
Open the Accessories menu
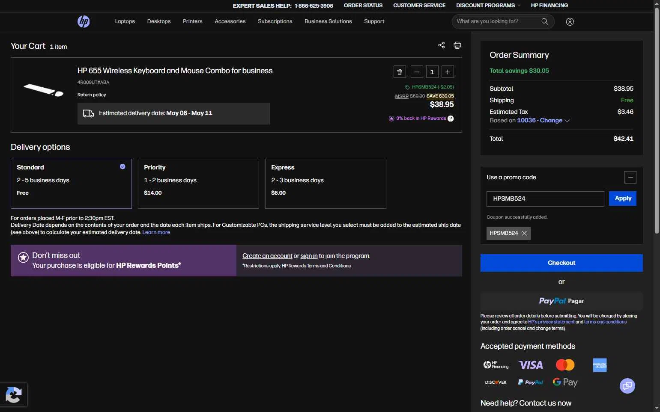coord(230,21)
